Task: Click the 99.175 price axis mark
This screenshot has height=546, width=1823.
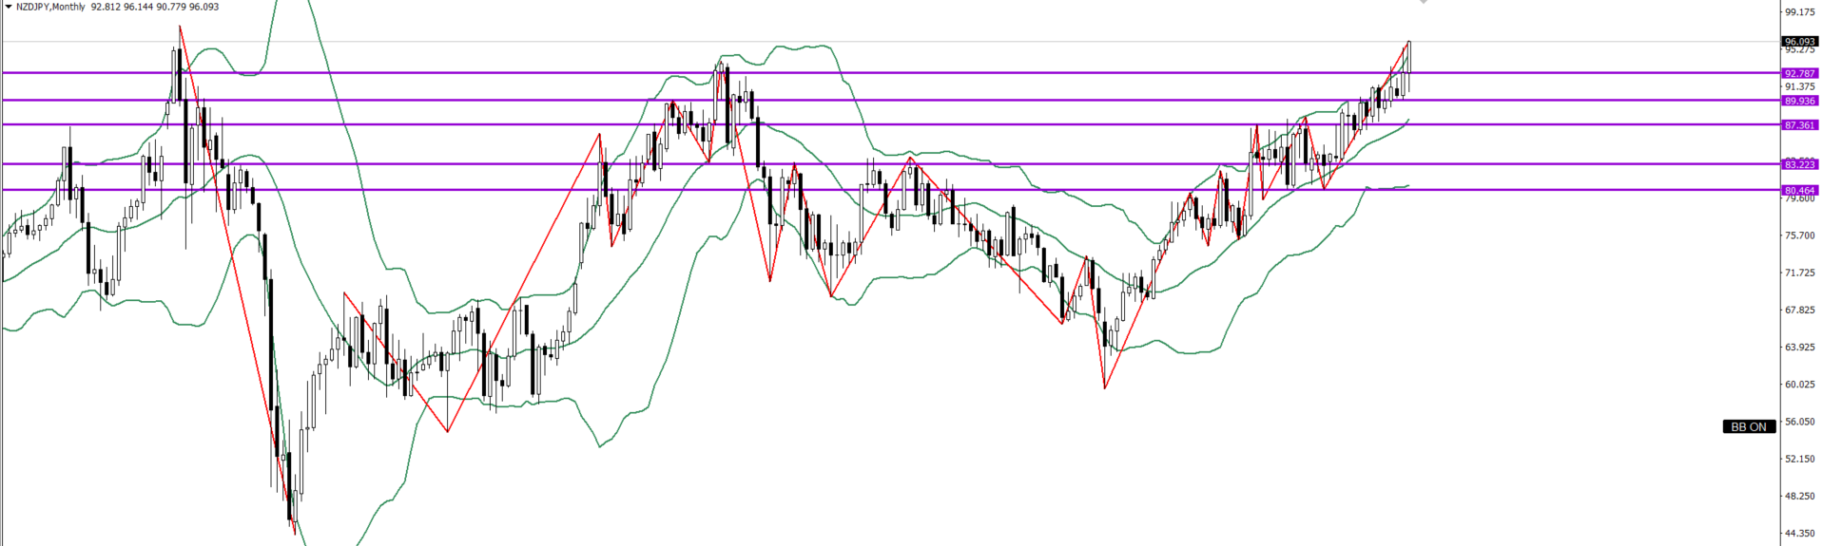Action: [1800, 12]
